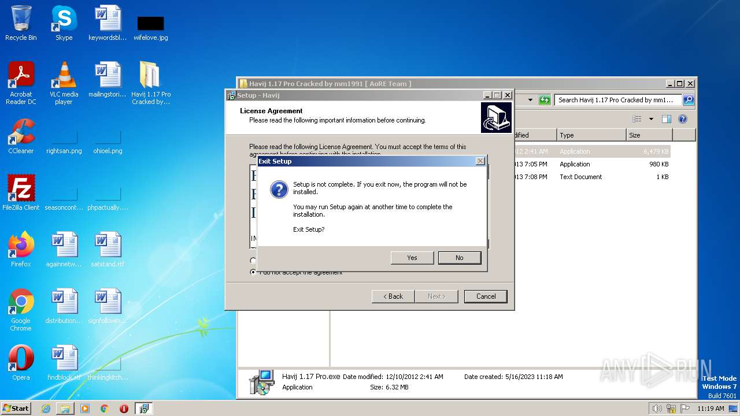Select ohioel.png file

pos(108,142)
